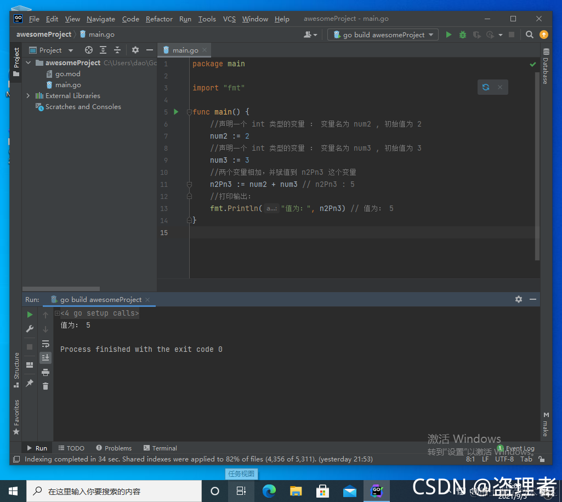562x502 pixels.
Task: Expand External Libraries node
Action: tap(29, 96)
